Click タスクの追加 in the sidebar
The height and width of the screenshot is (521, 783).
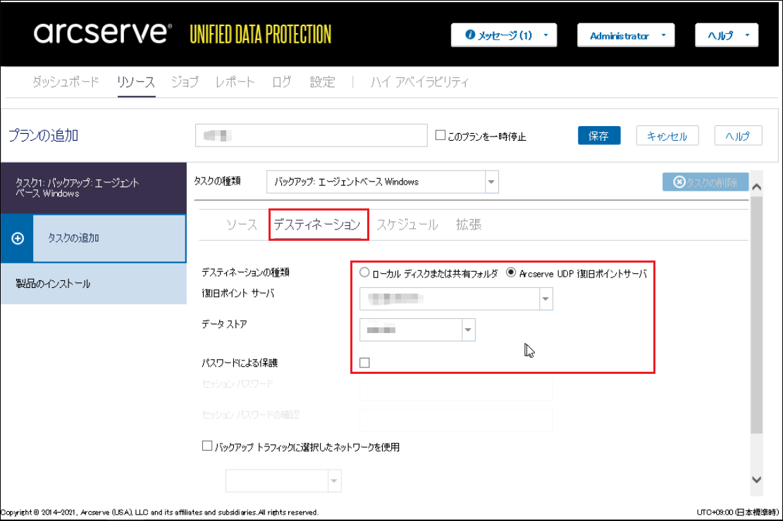pyautogui.click(x=109, y=239)
